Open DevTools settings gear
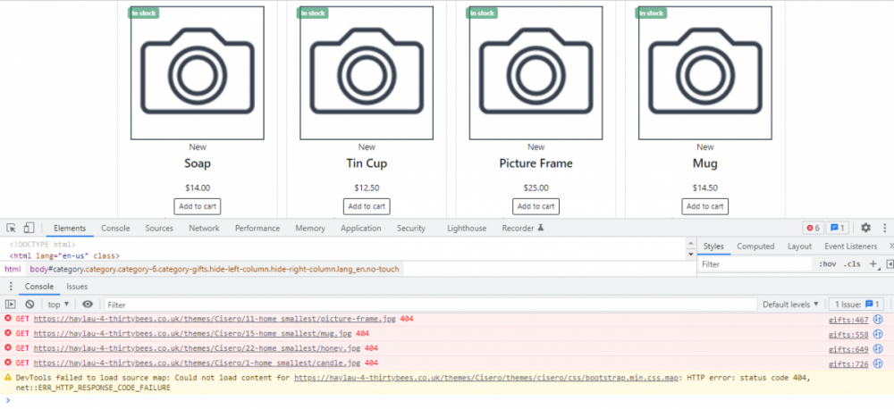The width and height of the screenshot is (894, 409). point(865,228)
